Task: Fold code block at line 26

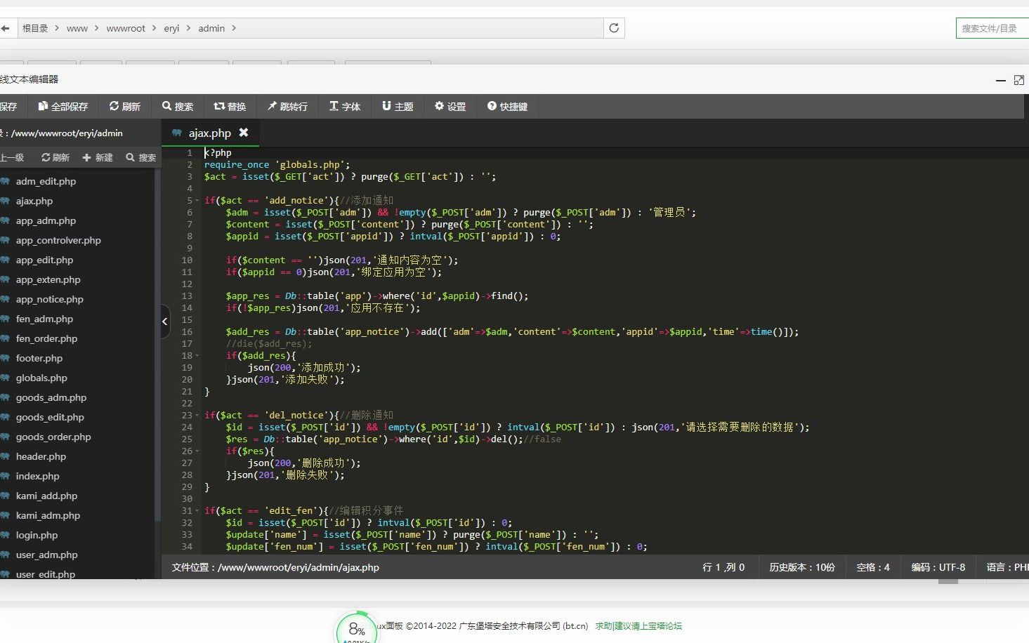Action: click(x=197, y=451)
